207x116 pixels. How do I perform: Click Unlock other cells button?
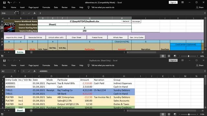point(56,37)
